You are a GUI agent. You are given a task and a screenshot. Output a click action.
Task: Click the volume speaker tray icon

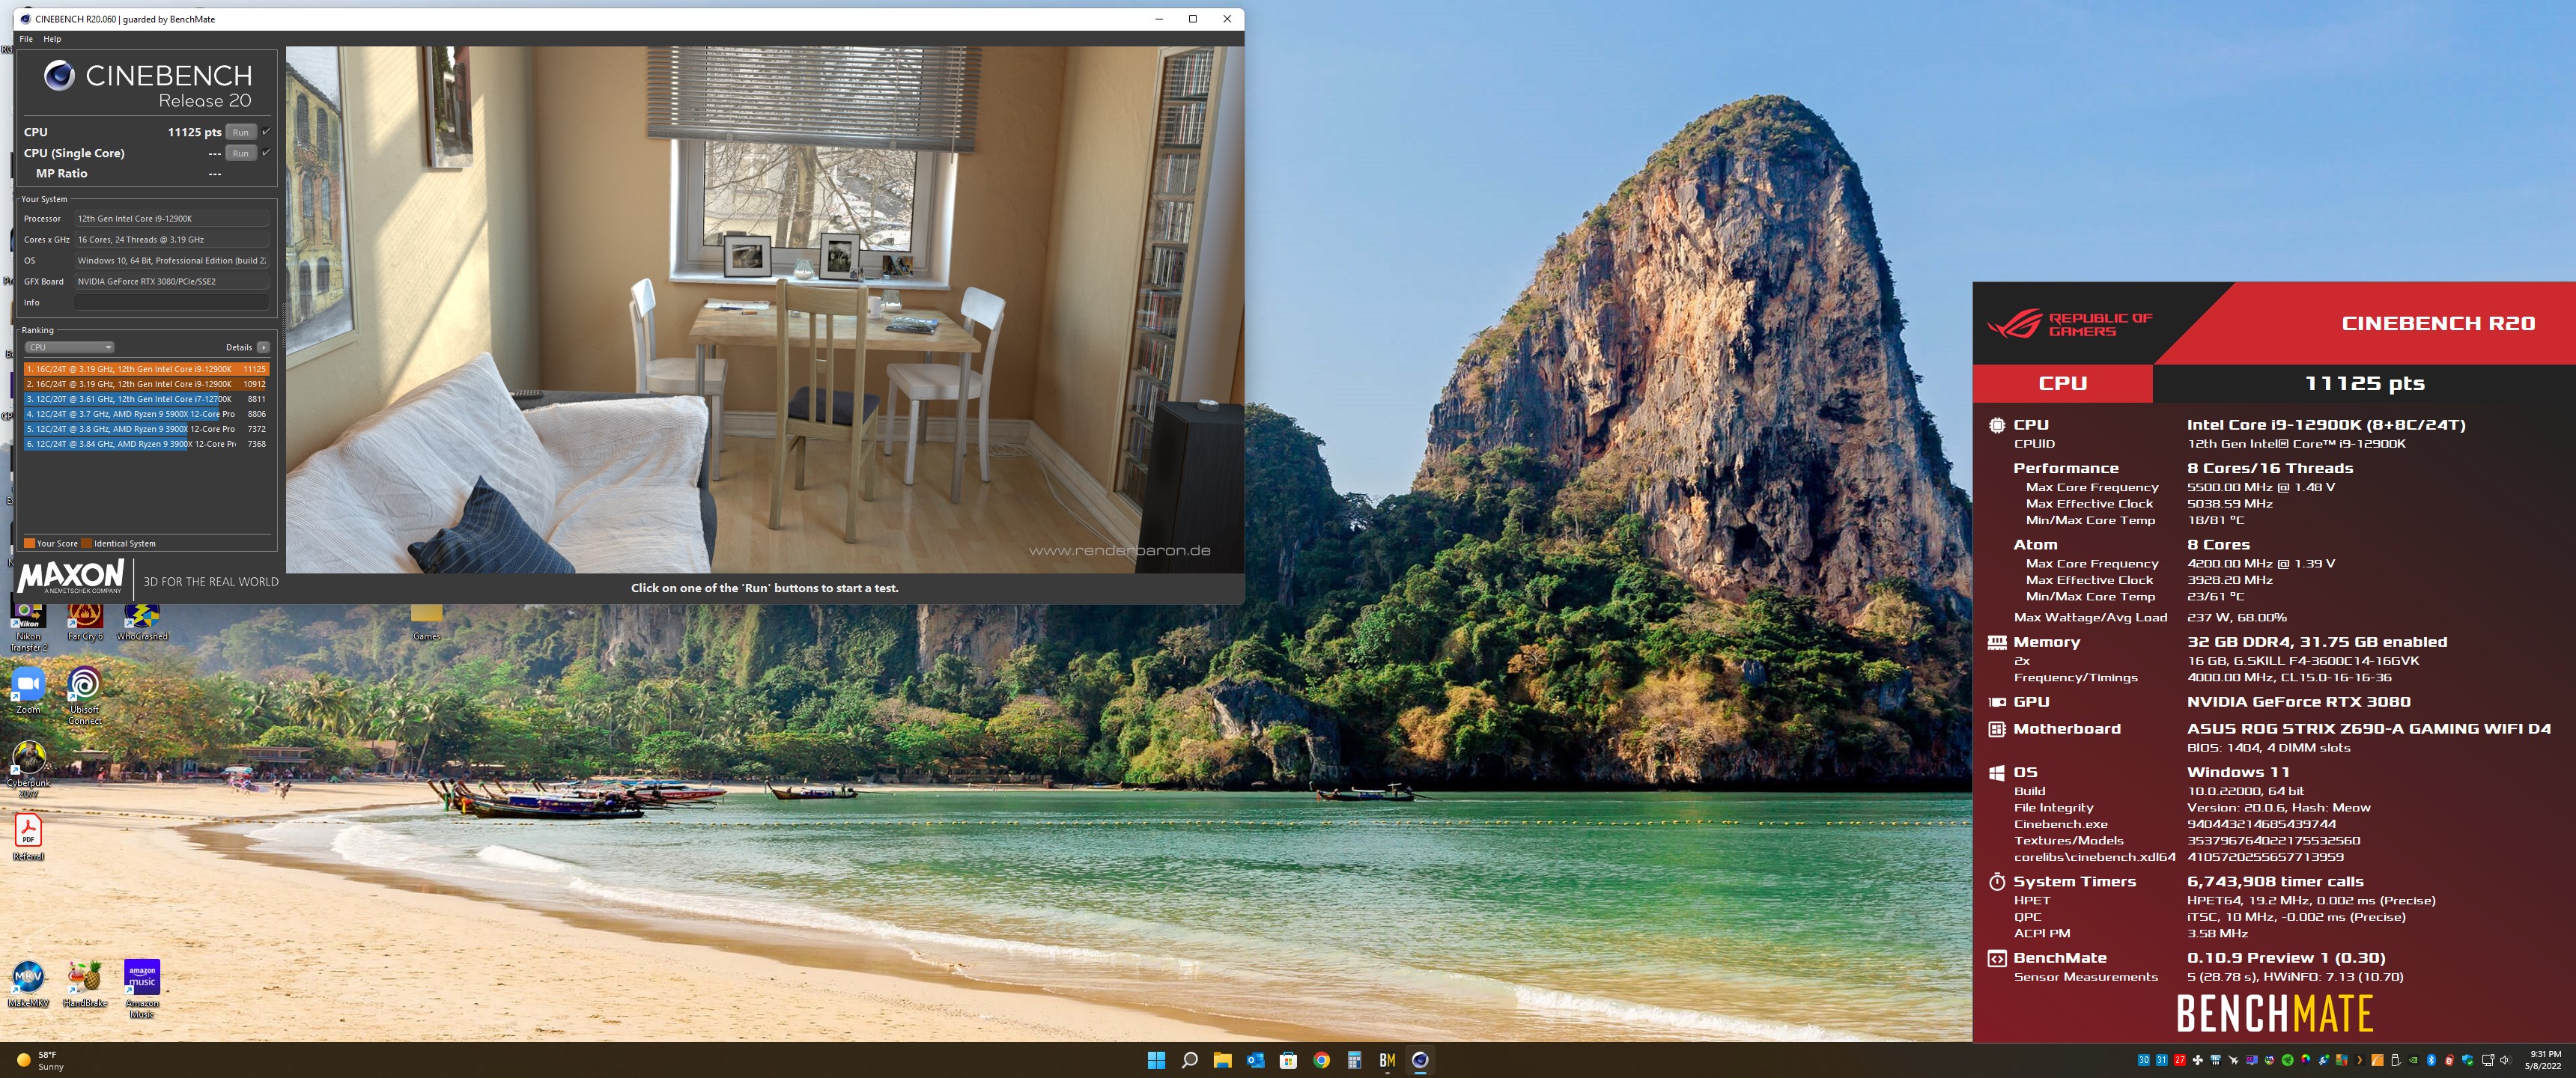pos(2505,1060)
